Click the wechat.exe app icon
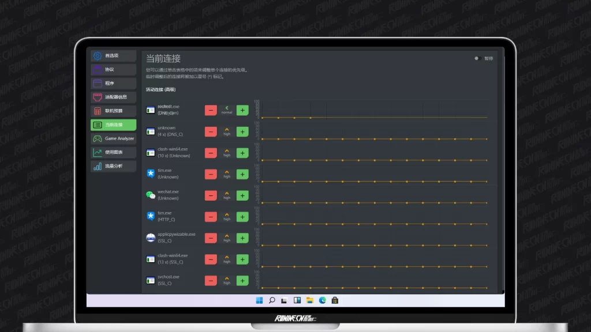Screen dimensions: 591x332 click(151, 195)
